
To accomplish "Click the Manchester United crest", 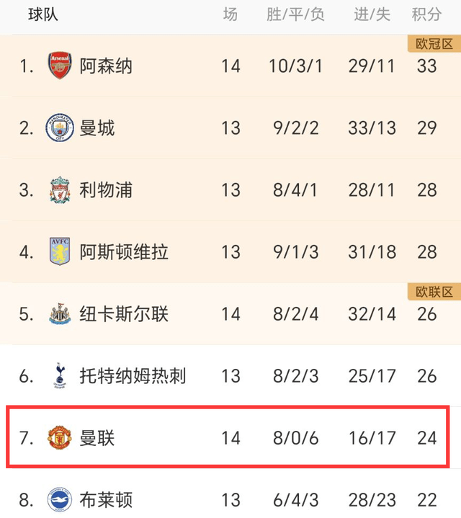I will [60, 437].
